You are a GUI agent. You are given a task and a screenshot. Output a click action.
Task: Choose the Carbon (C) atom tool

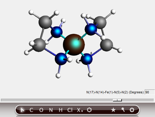[x=31, y=110]
